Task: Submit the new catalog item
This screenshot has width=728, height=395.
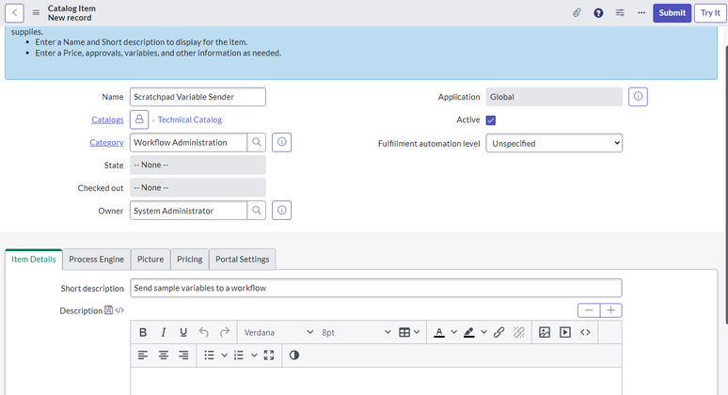Action: tap(672, 13)
